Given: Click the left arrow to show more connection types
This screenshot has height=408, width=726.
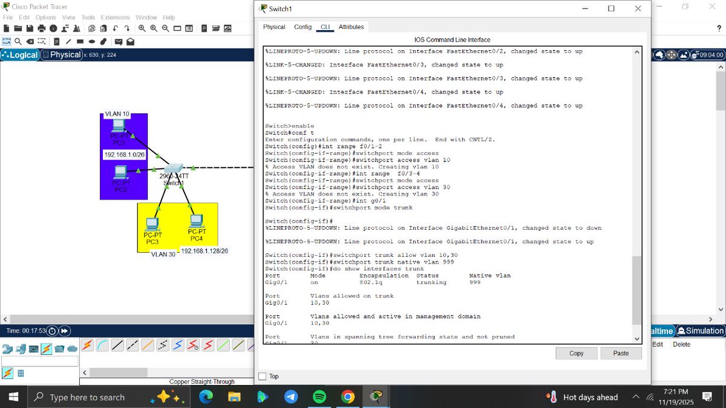Looking at the screenshot, I should 85,373.
